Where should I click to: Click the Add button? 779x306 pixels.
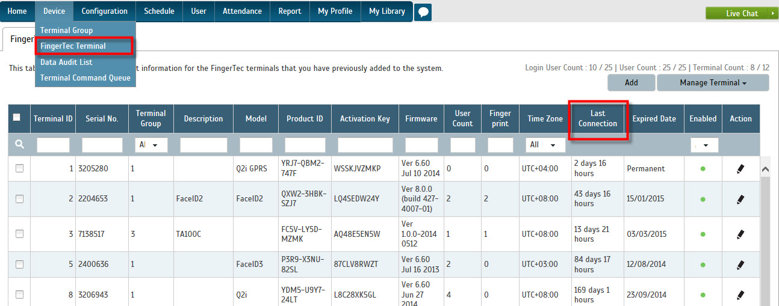[x=632, y=82]
